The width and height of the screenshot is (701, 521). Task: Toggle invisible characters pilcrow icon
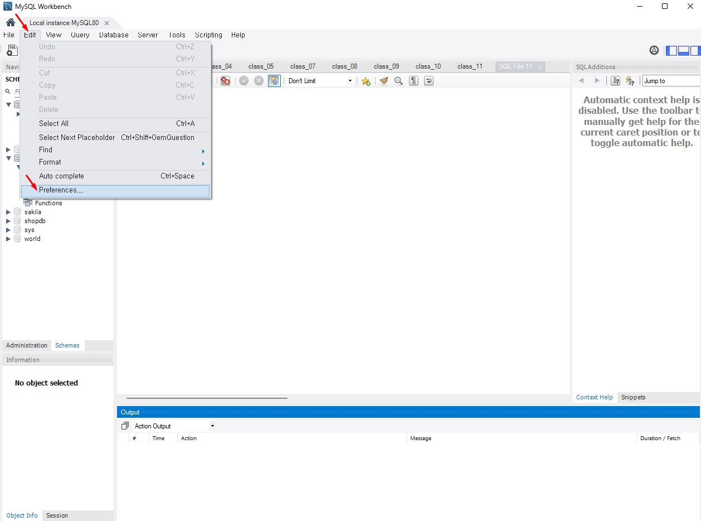(x=413, y=81)
